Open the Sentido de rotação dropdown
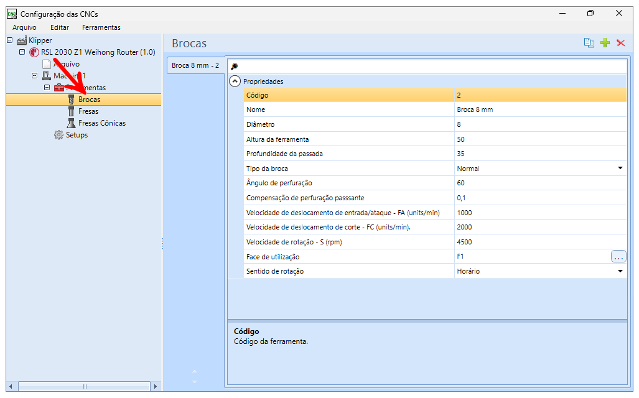The height and width of the screenshot is (398, 639). [620, 271]
